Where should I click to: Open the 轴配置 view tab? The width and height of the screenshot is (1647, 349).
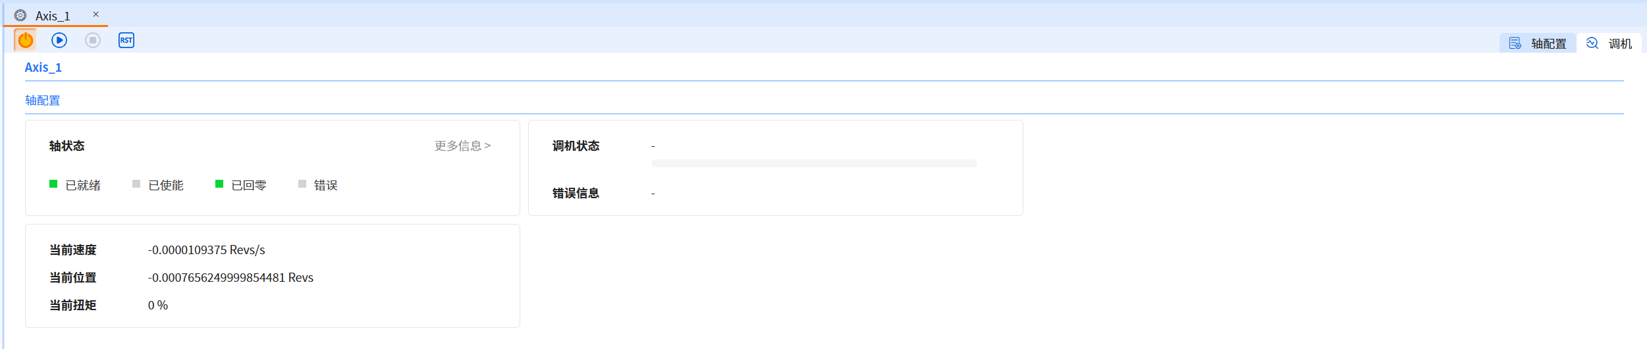1548,43
